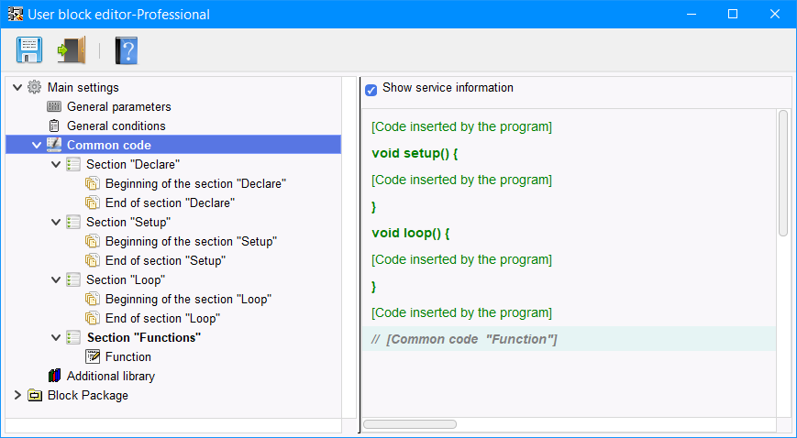Collapse Section "Declare" node
797x438 pixels.
(56, 165)
